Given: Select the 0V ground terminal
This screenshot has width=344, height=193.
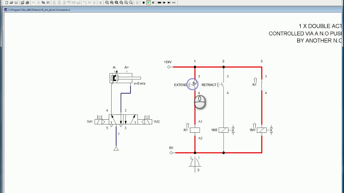Looking at the screenshot, I should click(171, 153).
